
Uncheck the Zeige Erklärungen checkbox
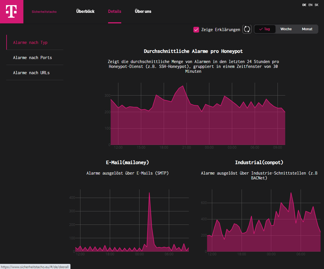196,29
